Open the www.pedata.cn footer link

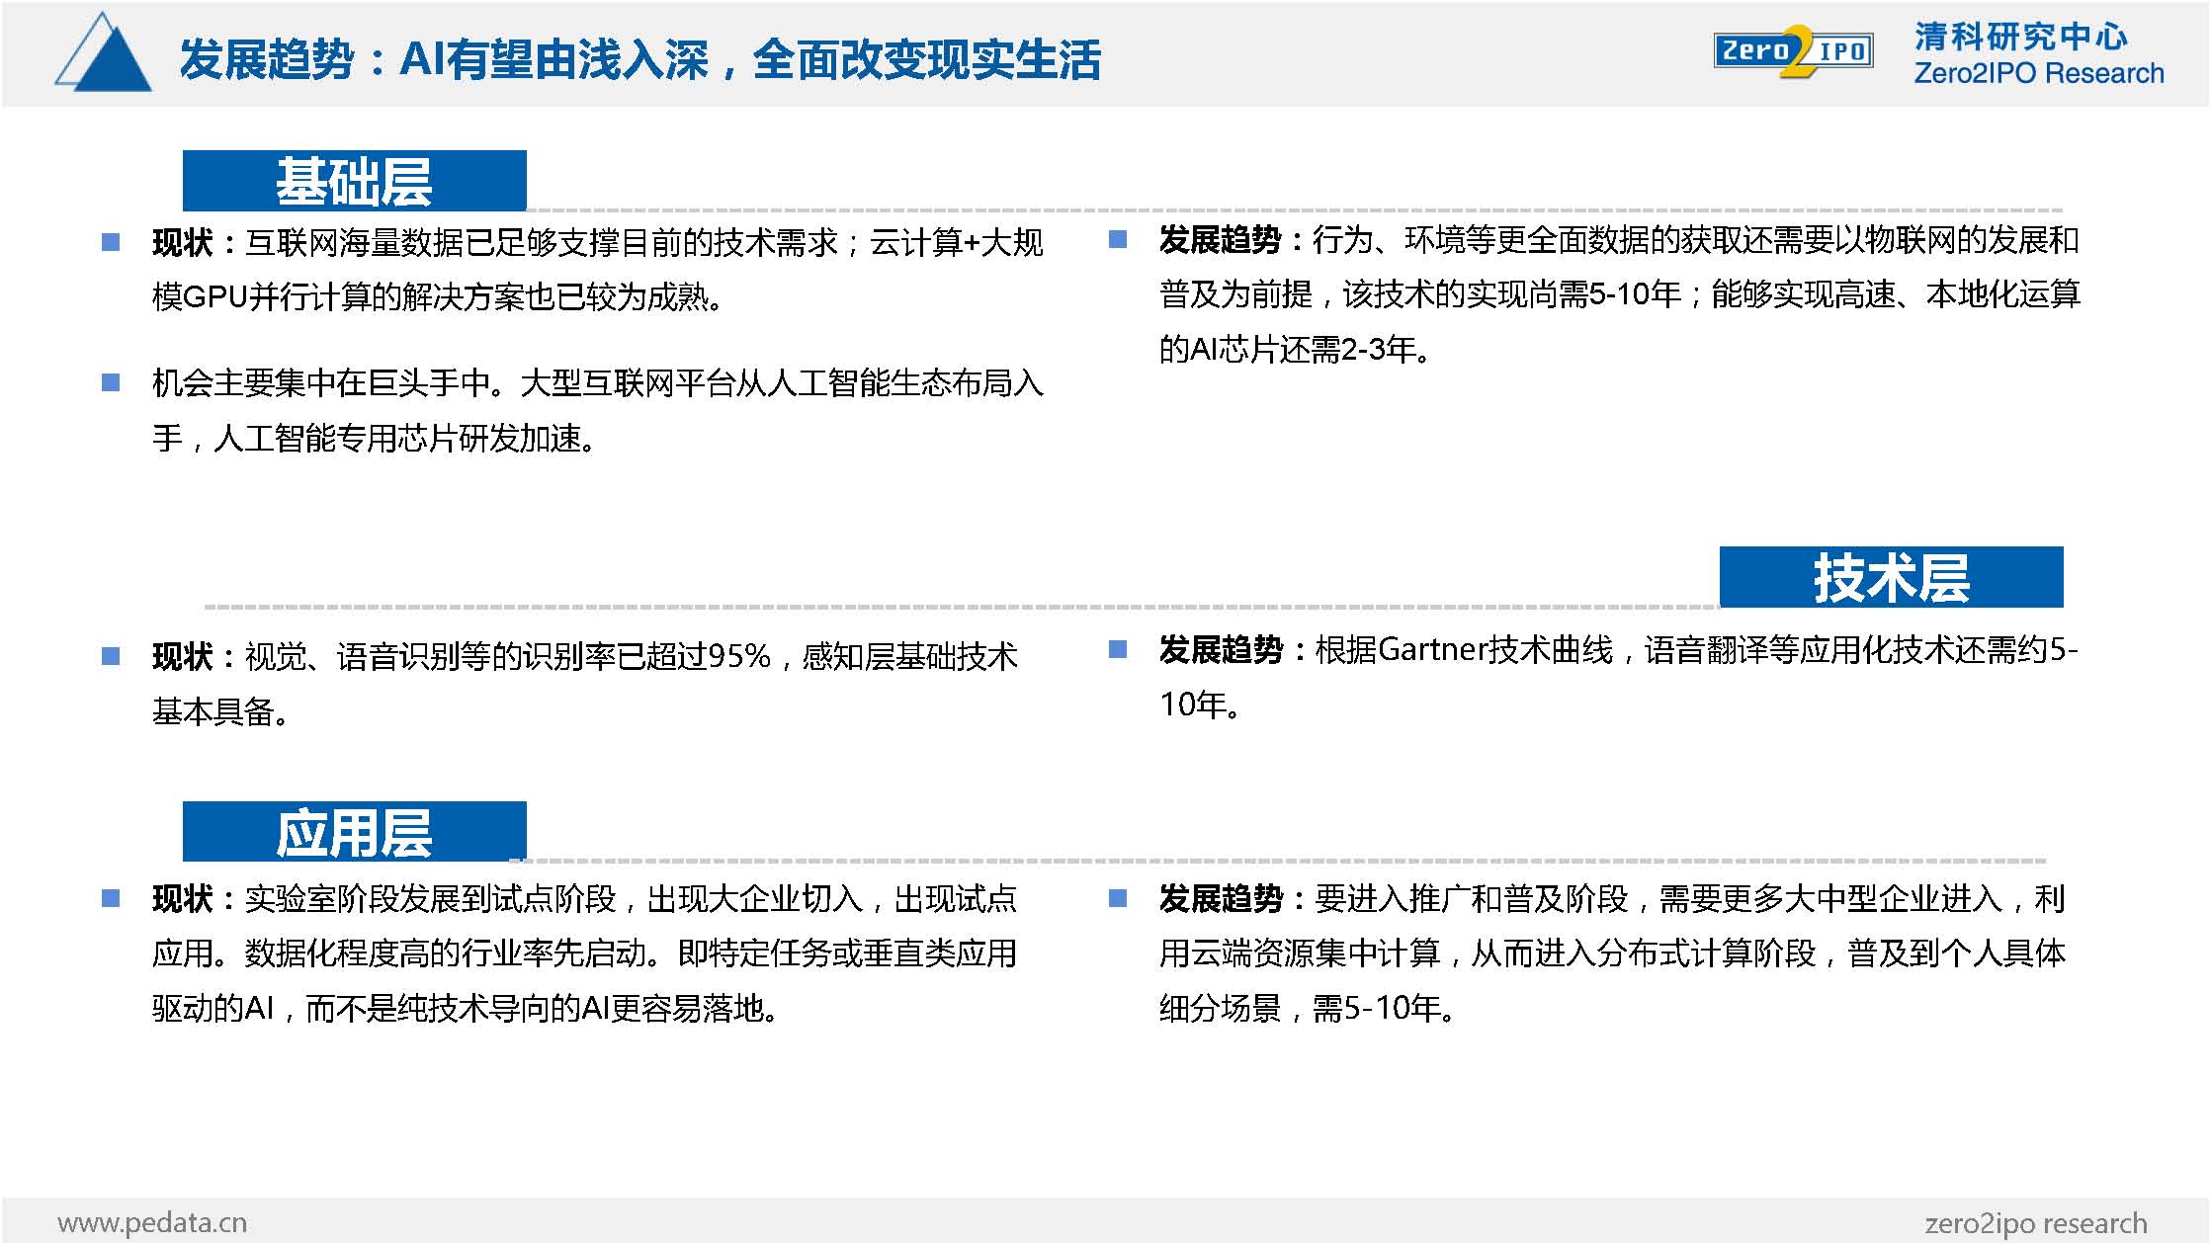click(152, 1223)
